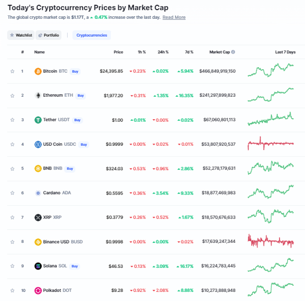Click the Buy button next to Ethereum
305x301 pixels.
point(80,96)
